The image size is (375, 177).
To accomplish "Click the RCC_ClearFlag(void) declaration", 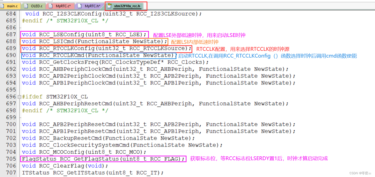I will click(65, 166).
